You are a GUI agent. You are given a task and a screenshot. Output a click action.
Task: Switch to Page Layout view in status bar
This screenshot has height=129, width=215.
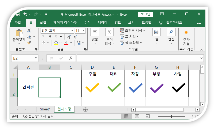click(x=137, y=116)
